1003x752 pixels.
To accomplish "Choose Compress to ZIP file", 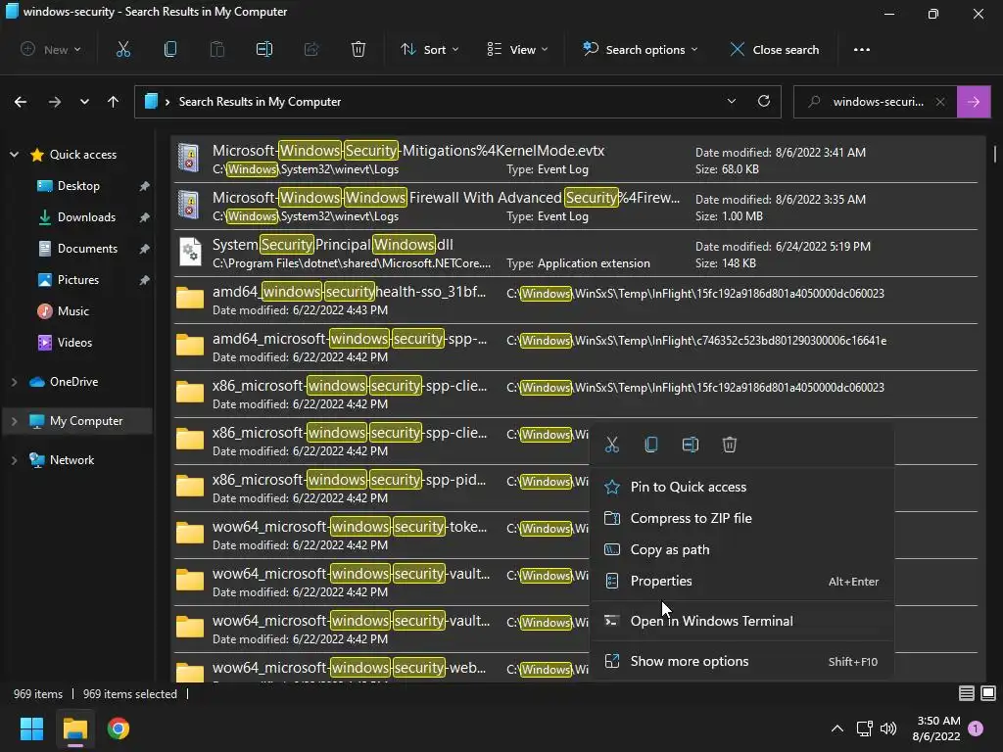I will click(x=741, y=518).
